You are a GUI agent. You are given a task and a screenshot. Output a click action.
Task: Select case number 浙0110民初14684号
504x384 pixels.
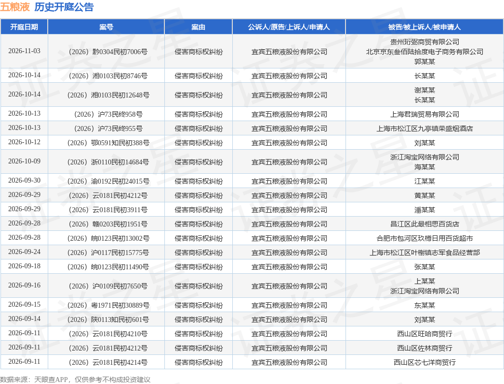pyautogui.click(x=108, y=162)
